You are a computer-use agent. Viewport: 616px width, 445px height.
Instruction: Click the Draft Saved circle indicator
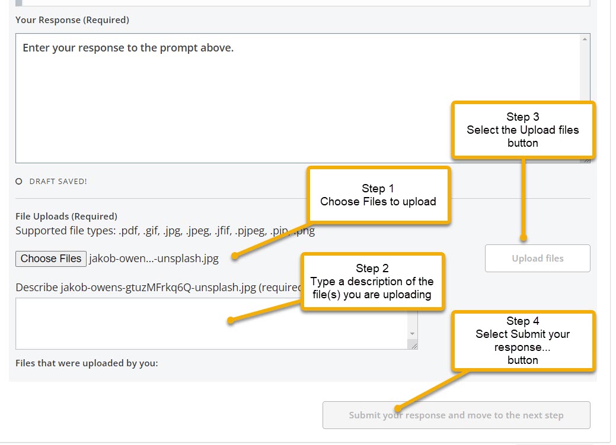click(x=19, y=182)
